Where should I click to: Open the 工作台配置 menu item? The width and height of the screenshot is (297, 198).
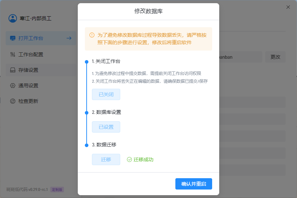click(31, 54)
